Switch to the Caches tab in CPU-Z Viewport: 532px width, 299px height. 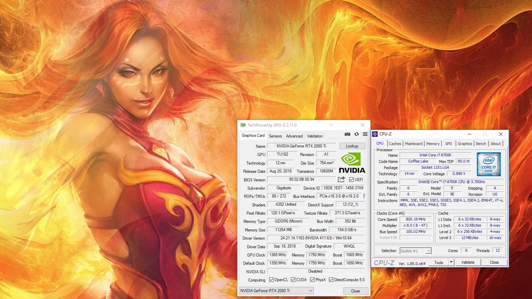395,144
